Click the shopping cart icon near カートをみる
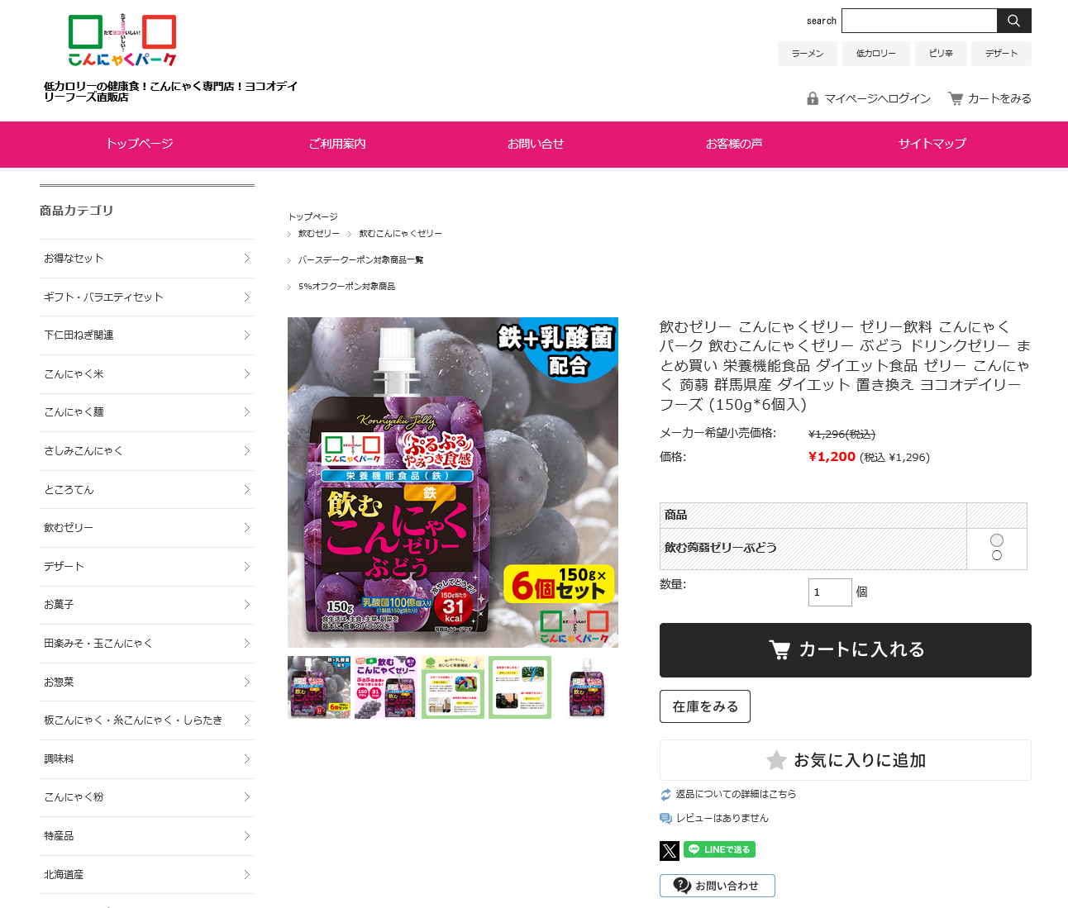Screen dimensions: 1068x908 pyautogui.click(x=956, y=98)
